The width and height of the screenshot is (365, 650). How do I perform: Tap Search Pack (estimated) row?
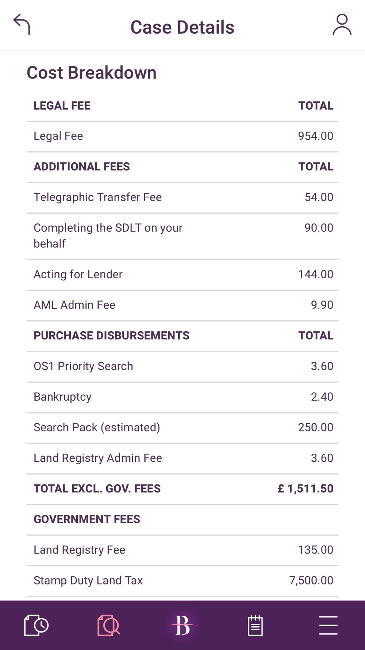182,428
